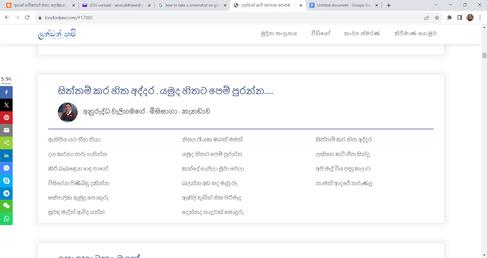Click poem line අපි මැදි විය පහු කලාට
Image resolution: width=487 pixels, height=258 pixels.
343,169
